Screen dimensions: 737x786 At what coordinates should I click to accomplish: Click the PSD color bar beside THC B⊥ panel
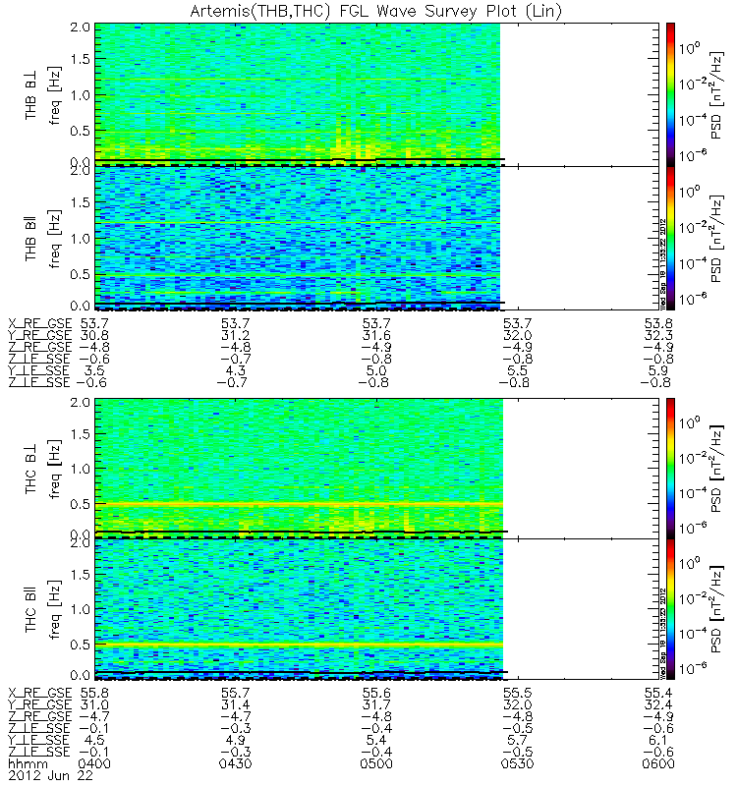(670, 469)
